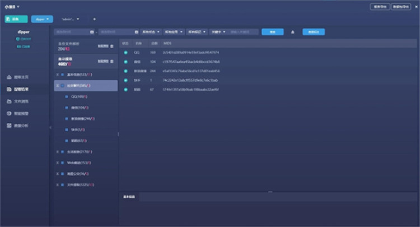This screenshot has height=227, width=420.
Task: Open the smart alert shield icon in sidebar
Action: coord(9,113)
